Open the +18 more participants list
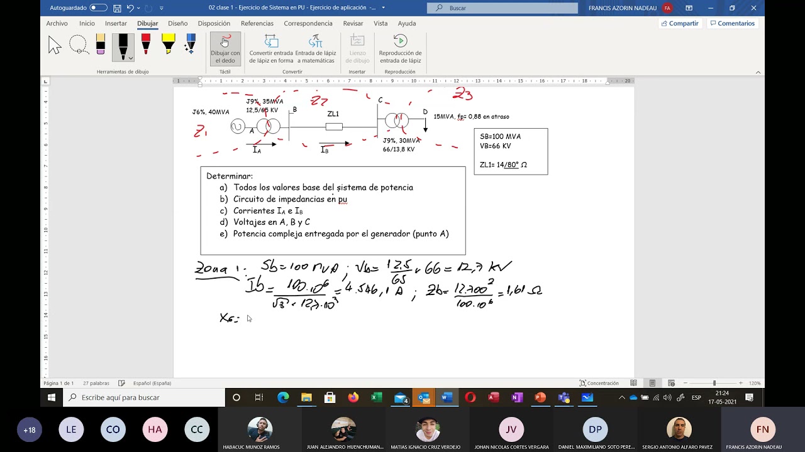 (x=30, y=430)
